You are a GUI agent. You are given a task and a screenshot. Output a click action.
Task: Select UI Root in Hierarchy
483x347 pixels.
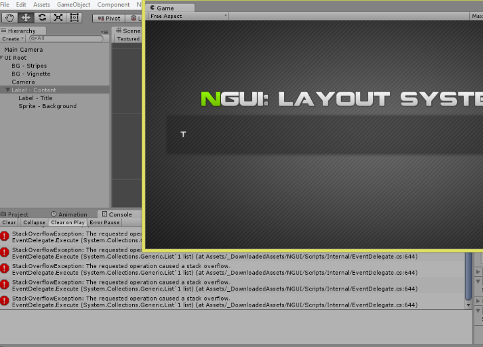pos(54,58)
